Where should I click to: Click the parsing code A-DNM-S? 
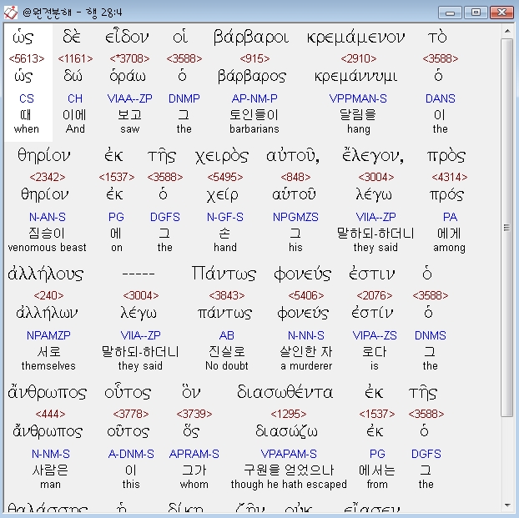pos(131,454)
